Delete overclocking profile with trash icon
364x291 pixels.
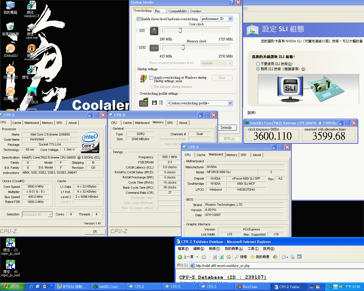[161, 103]
